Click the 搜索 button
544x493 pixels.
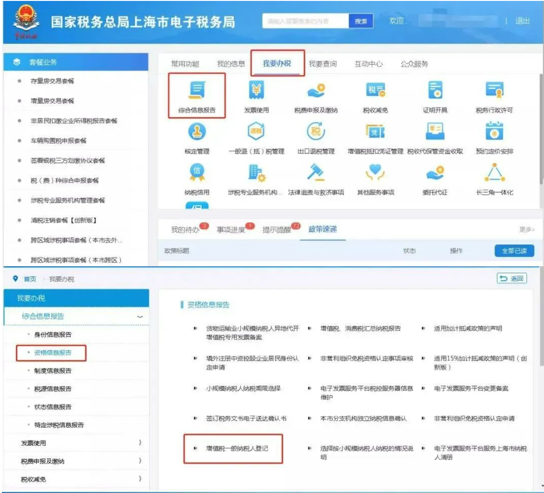(x=361, y=21)
